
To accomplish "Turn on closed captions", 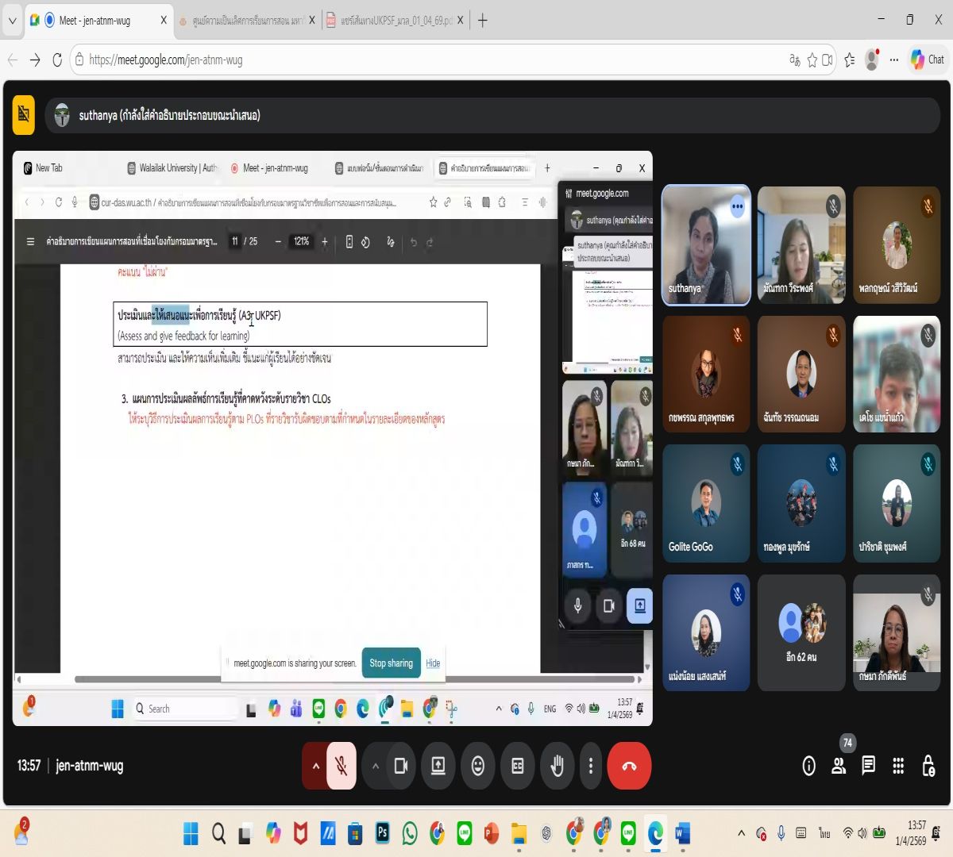I will 518,766.
